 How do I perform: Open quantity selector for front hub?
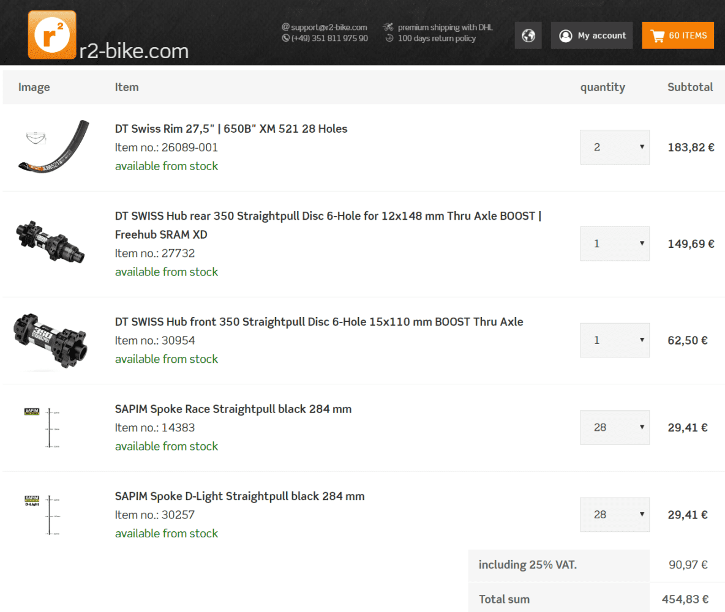[614, 340]
